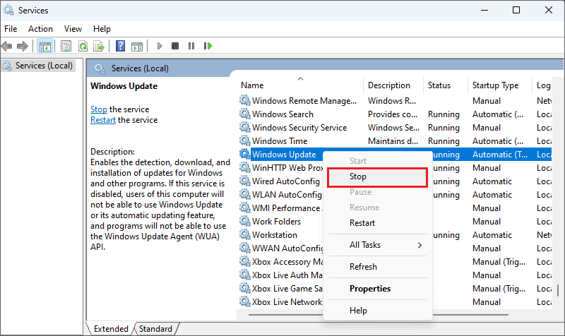Click the Refresh toolbar icon

coord(83,46)
